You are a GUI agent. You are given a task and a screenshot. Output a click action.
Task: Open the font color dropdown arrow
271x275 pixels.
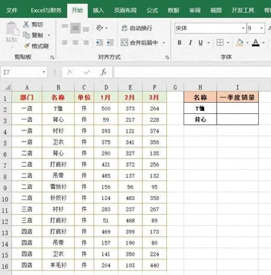pyautogui.click(x=264, y=43)
